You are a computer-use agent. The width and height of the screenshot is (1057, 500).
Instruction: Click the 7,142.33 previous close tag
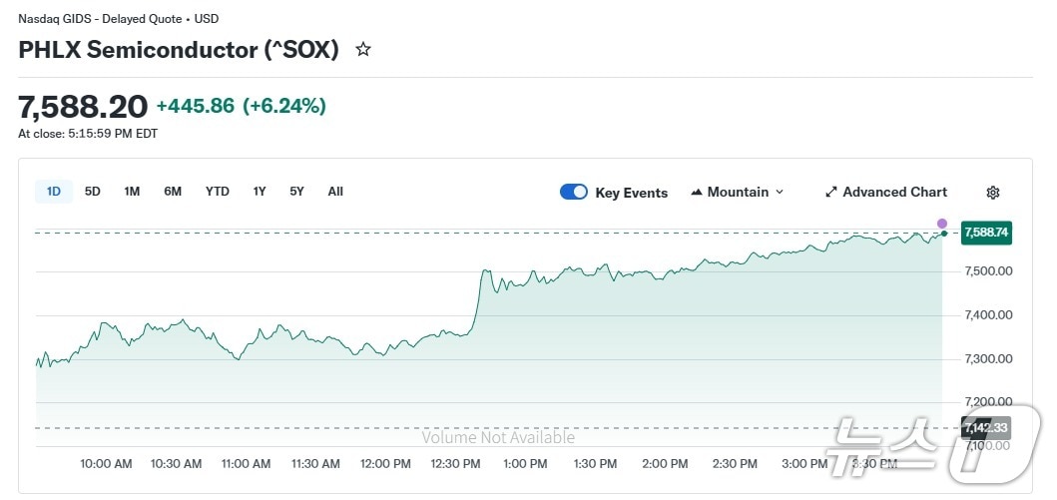(985, 428)
